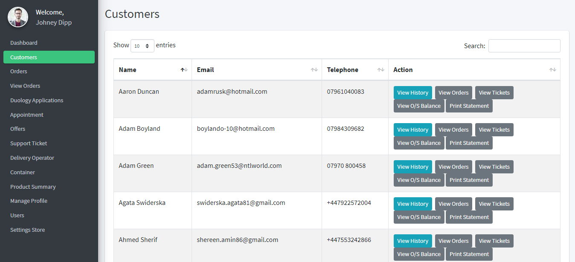
Task: View O/S Balance for Adam Boyland
Action: coord(419,143)
